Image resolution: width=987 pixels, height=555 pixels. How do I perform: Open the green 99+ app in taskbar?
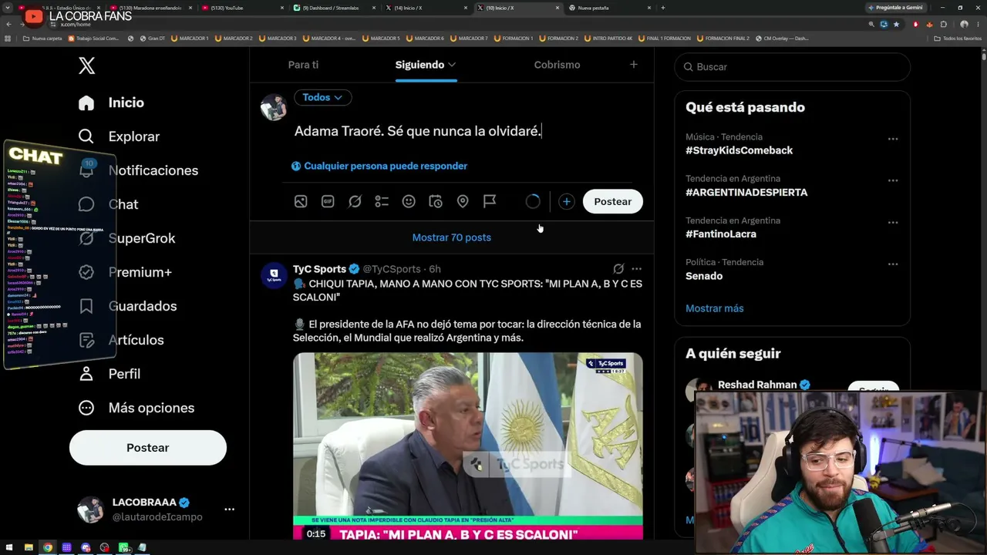click(x=124, y=547)
